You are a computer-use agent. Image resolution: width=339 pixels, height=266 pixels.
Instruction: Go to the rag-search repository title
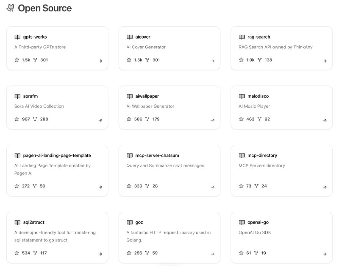point(259,37)
